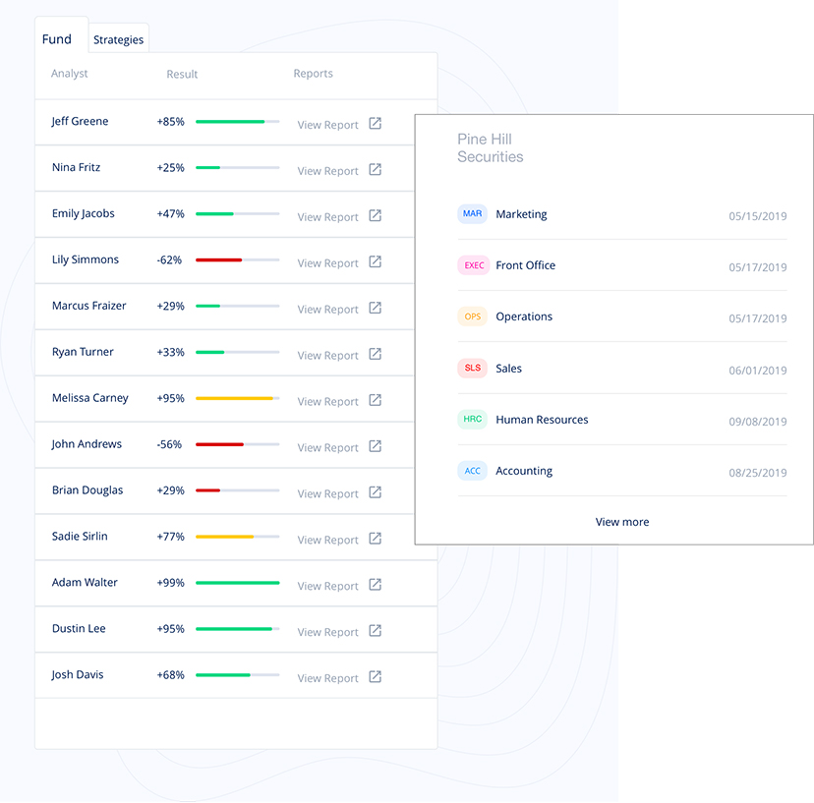Viewport: 814px width, 803px height.
Task: Open external report icon for Josh Davis
Action: point(375,677)
